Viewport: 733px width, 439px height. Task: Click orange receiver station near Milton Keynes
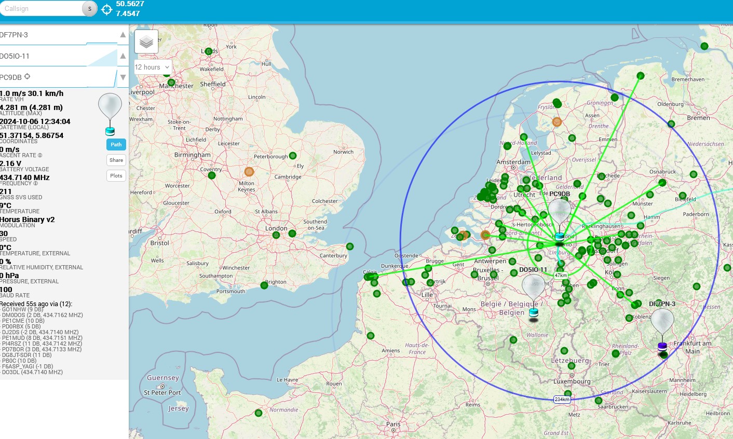click(x=249, y=172)
